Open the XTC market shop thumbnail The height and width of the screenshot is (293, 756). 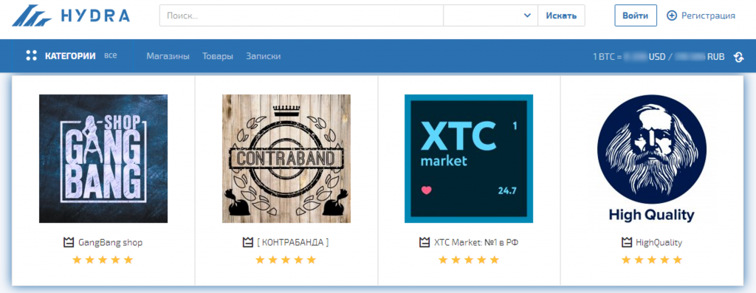469,159
